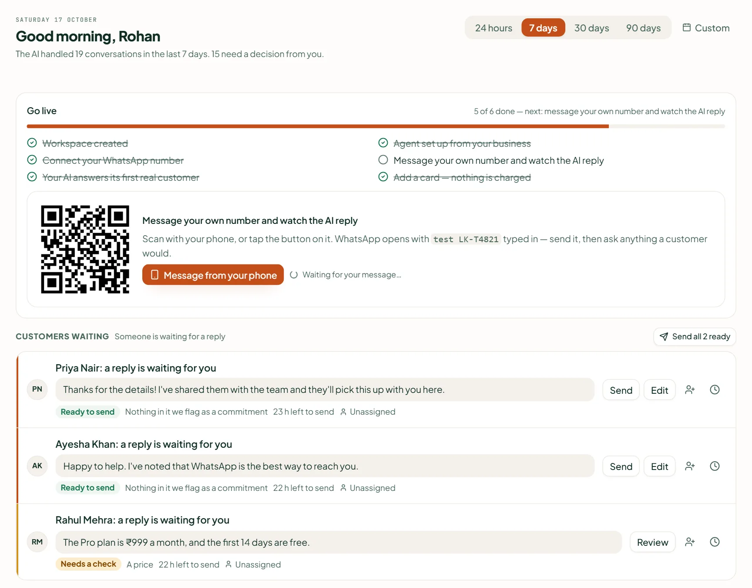Click the 'Needs a check' badge

pyautogui.click(x=88, y=564)
